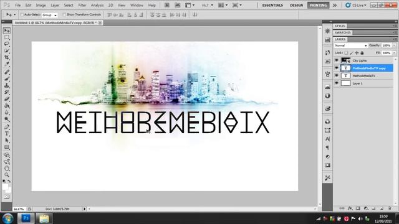Select the Eraser tool
The image size is (399, 224).
[7, 99]
